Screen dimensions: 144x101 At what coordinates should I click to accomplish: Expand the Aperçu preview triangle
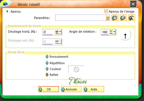(7, 11)
